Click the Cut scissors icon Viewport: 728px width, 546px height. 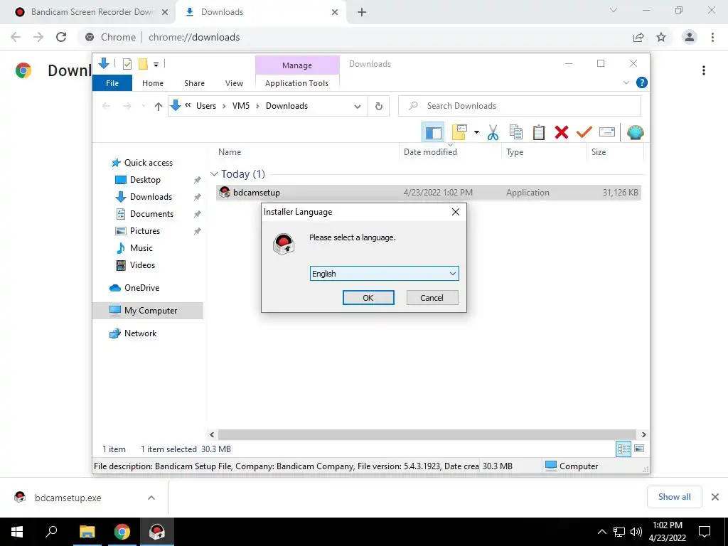click(x=493, y=133)
